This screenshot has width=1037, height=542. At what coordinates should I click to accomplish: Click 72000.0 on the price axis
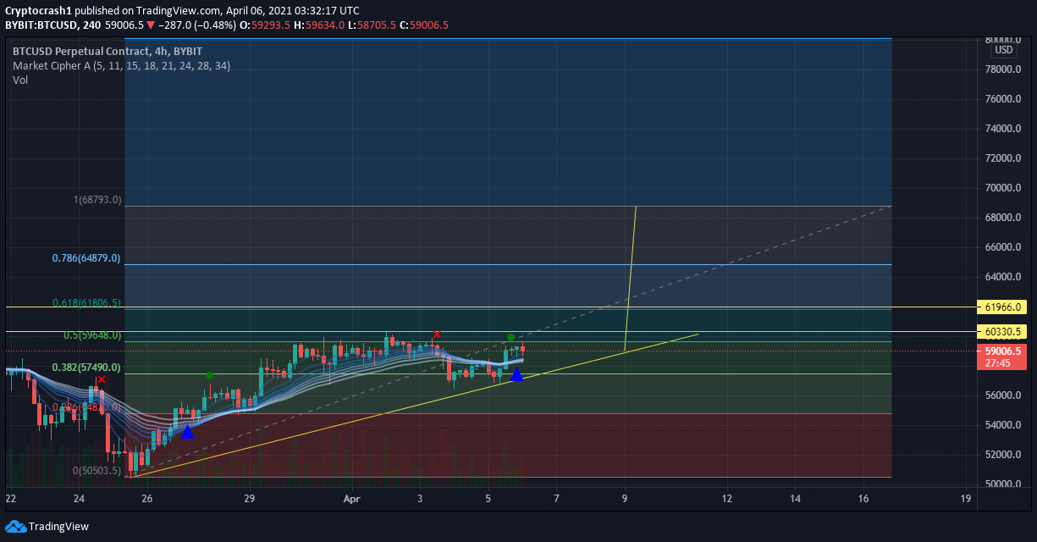tap(1002, 158)
